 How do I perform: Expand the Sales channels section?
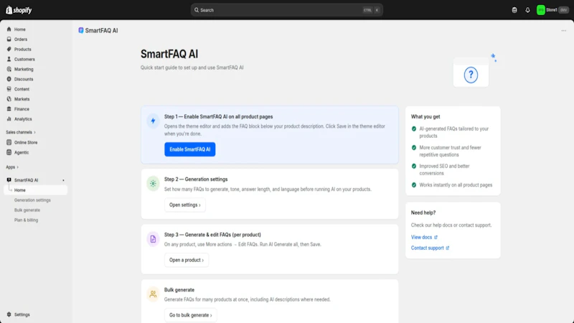coord(21,132)
